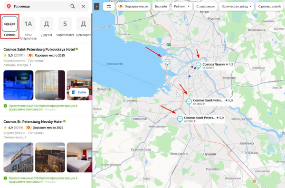
Task: Toggle the Бассейн filter chip
Action: (x=161, y=6)
